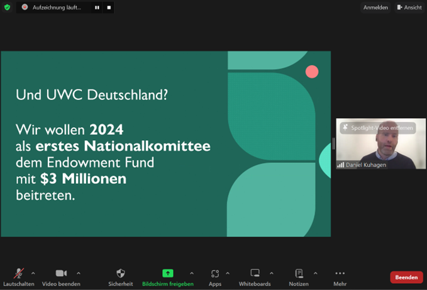Turn off camera with Video beenden

(61, 274)
